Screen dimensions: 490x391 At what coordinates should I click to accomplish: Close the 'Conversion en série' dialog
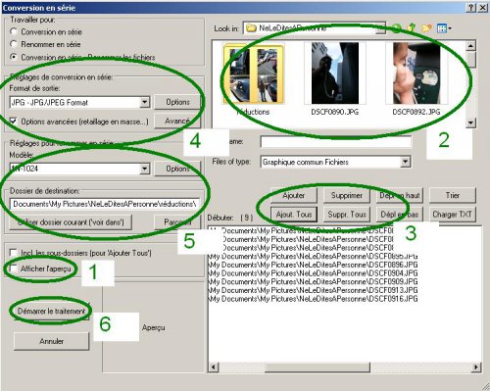tap(482, 8)
